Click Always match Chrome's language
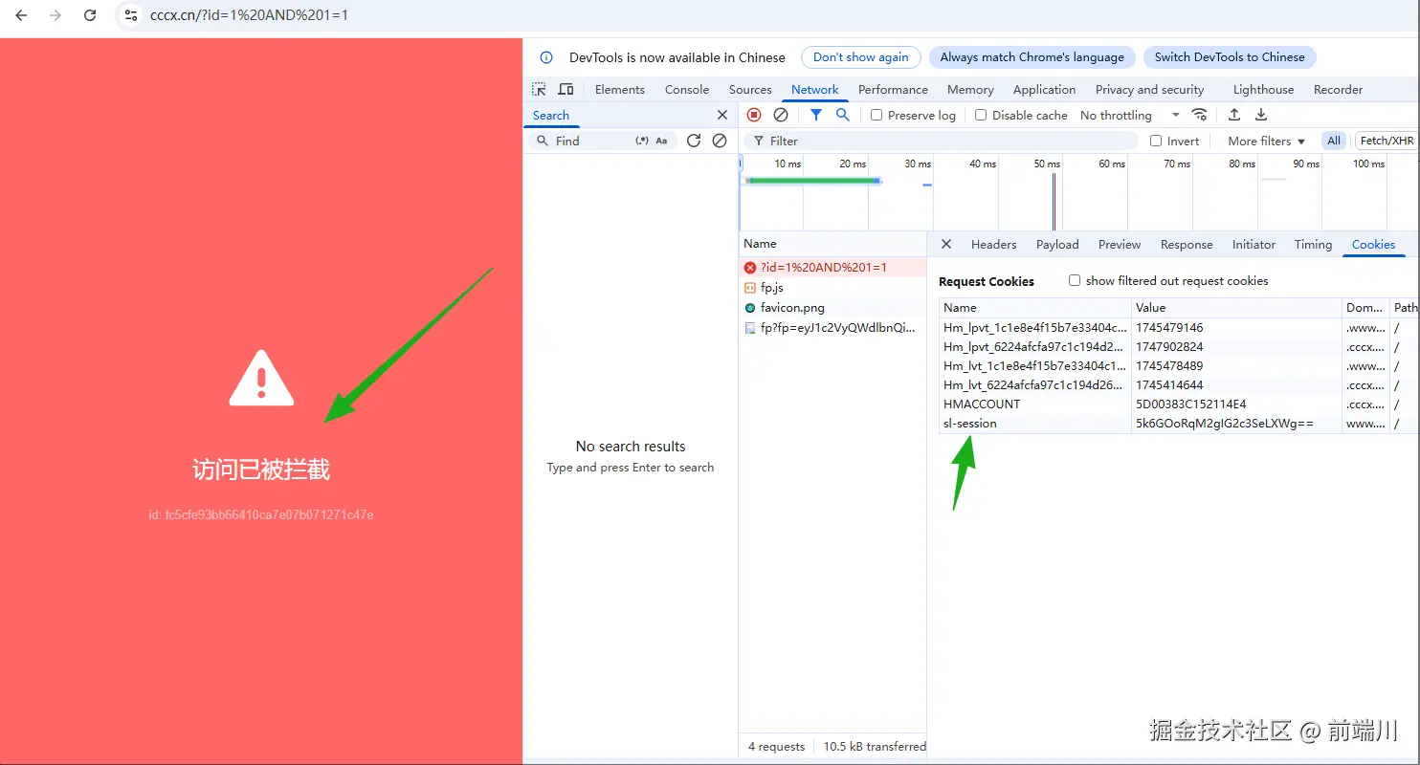The image size is (1420, 765). click(x=1032, y=57)
